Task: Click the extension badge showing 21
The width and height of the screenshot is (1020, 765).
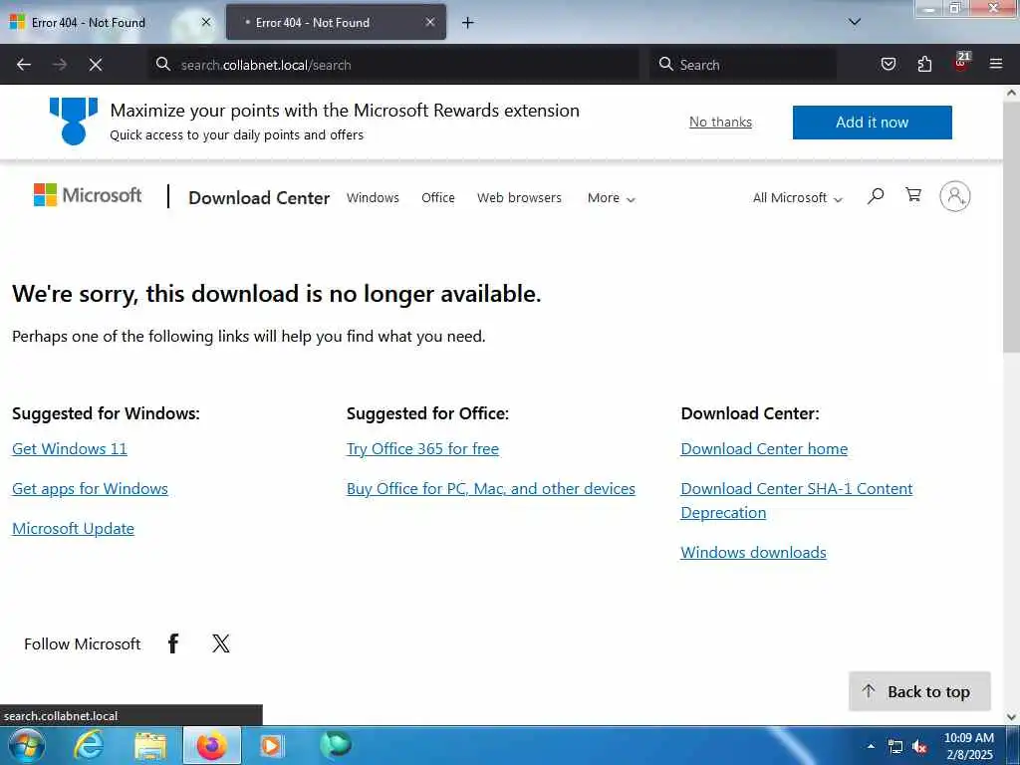Action: click(961, 62)
